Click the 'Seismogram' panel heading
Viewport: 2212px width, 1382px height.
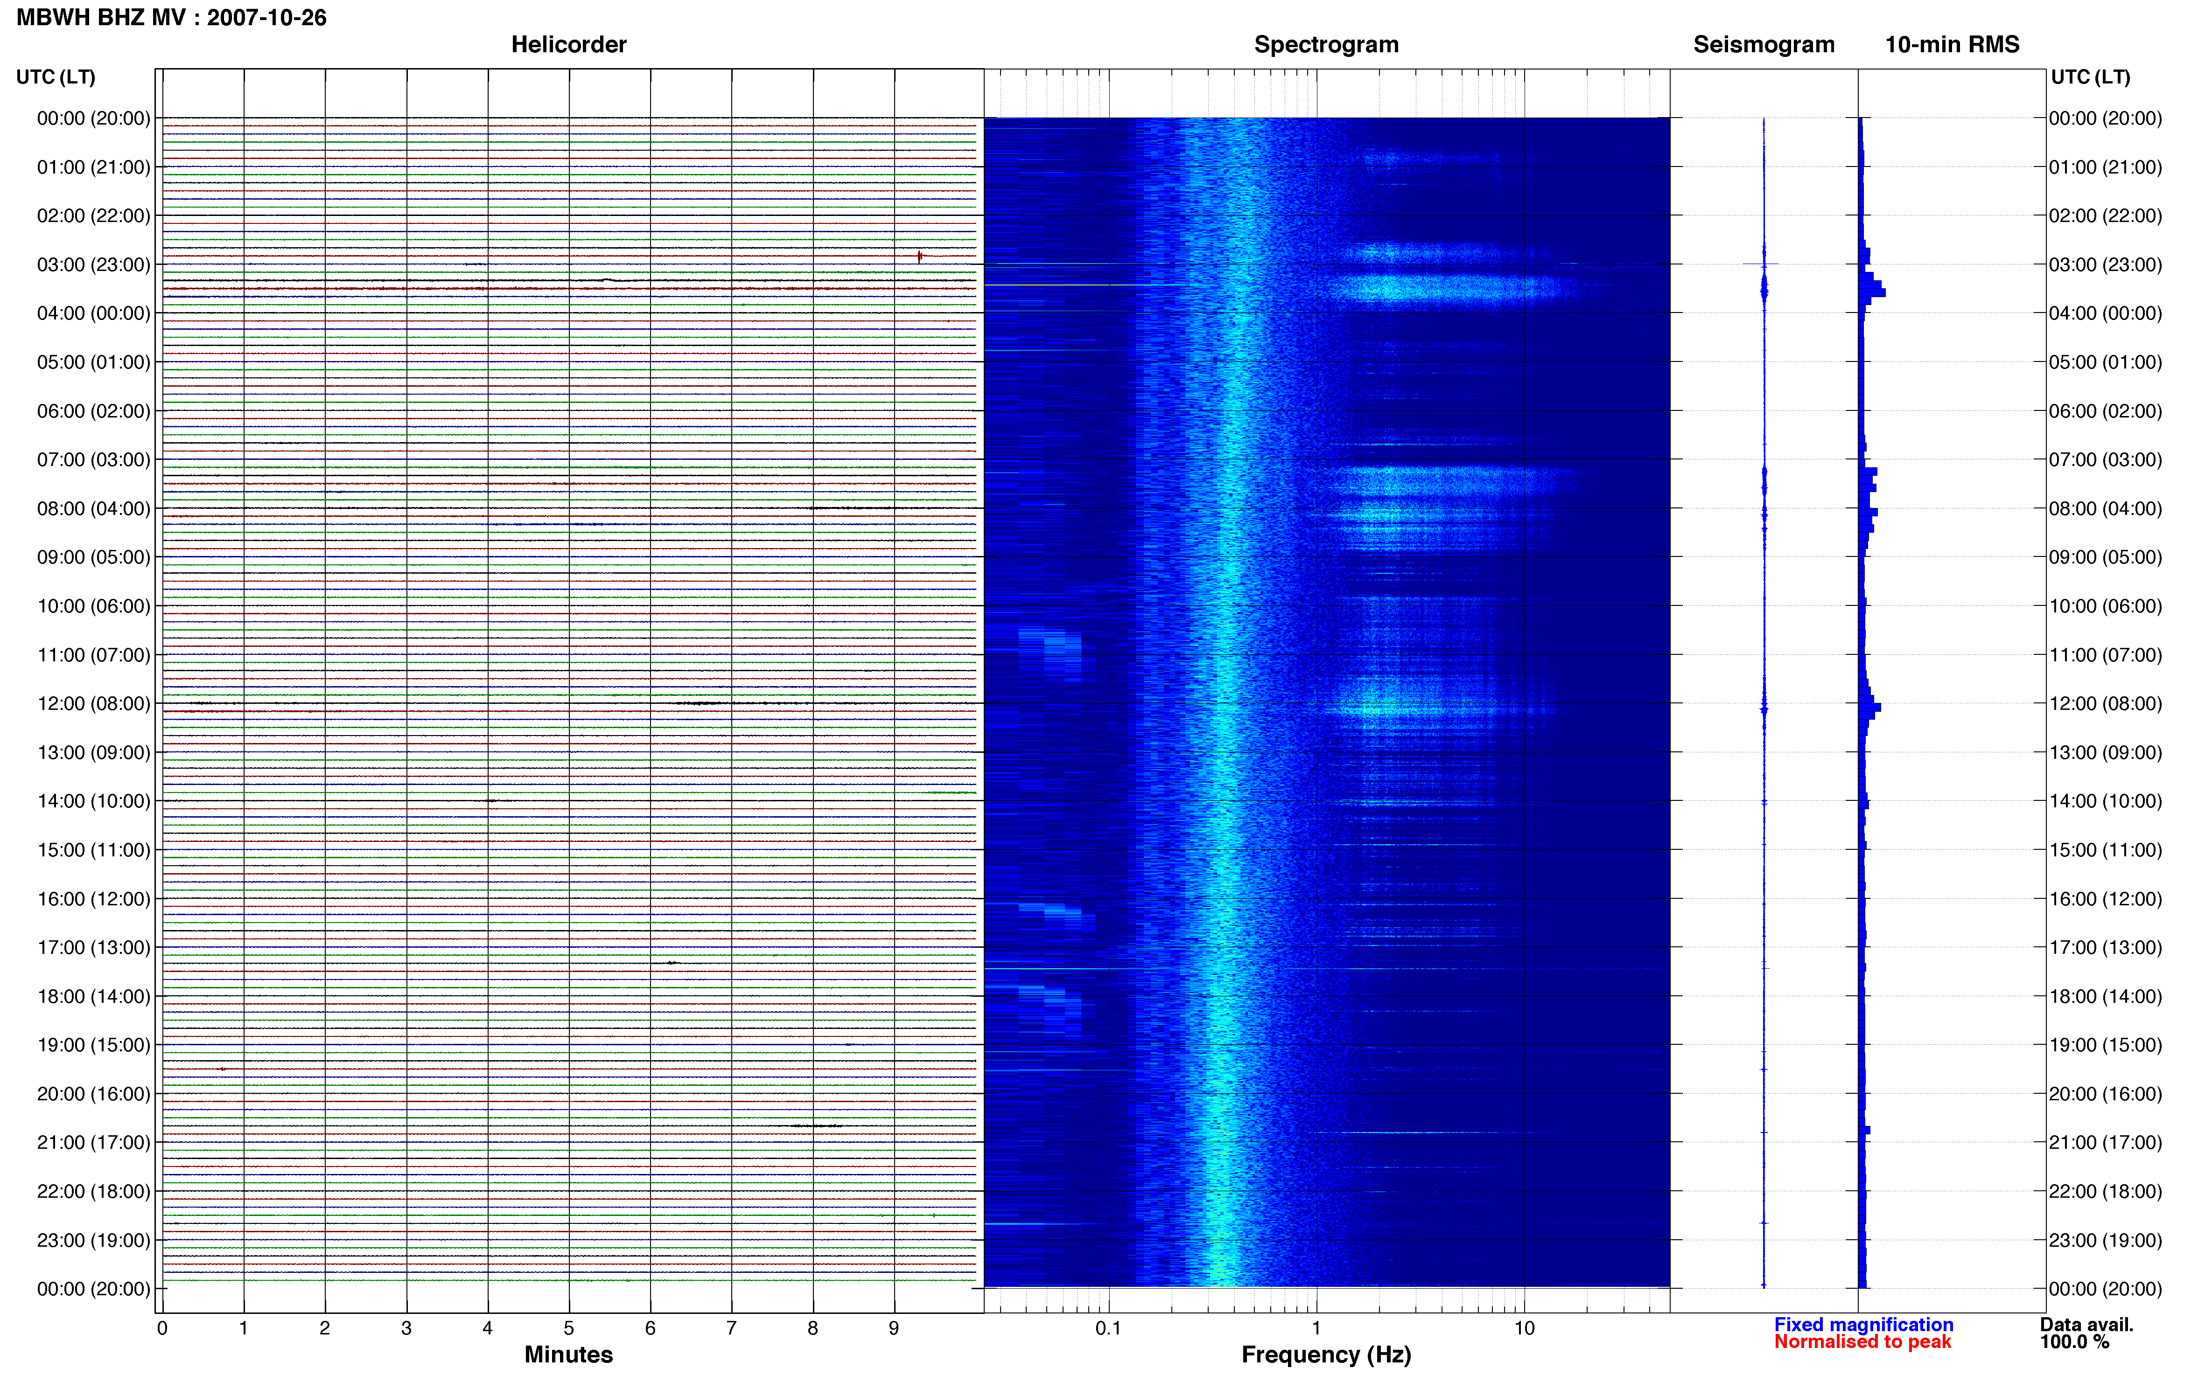click(1763, 45)
